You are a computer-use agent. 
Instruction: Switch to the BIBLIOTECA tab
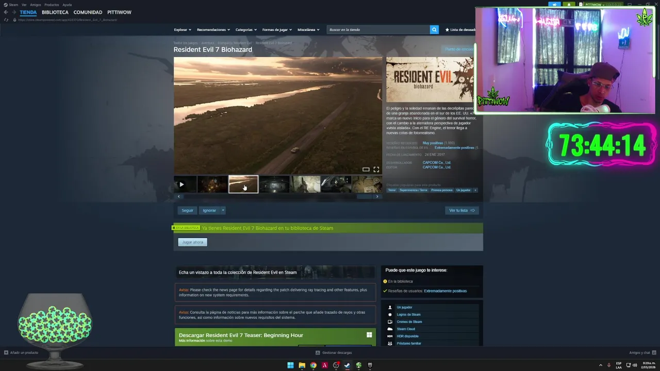55,12
